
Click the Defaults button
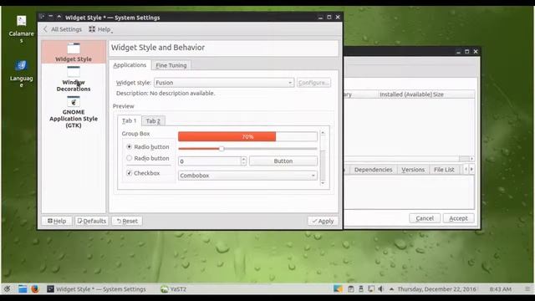click(92, 221)
